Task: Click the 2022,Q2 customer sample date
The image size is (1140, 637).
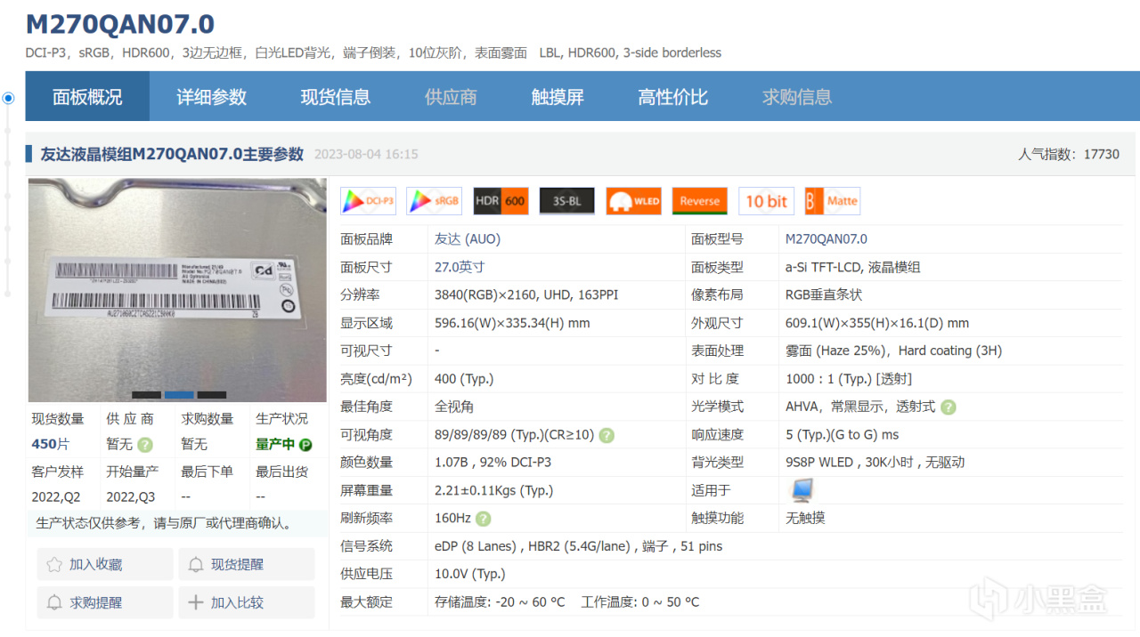Action: 55,496
